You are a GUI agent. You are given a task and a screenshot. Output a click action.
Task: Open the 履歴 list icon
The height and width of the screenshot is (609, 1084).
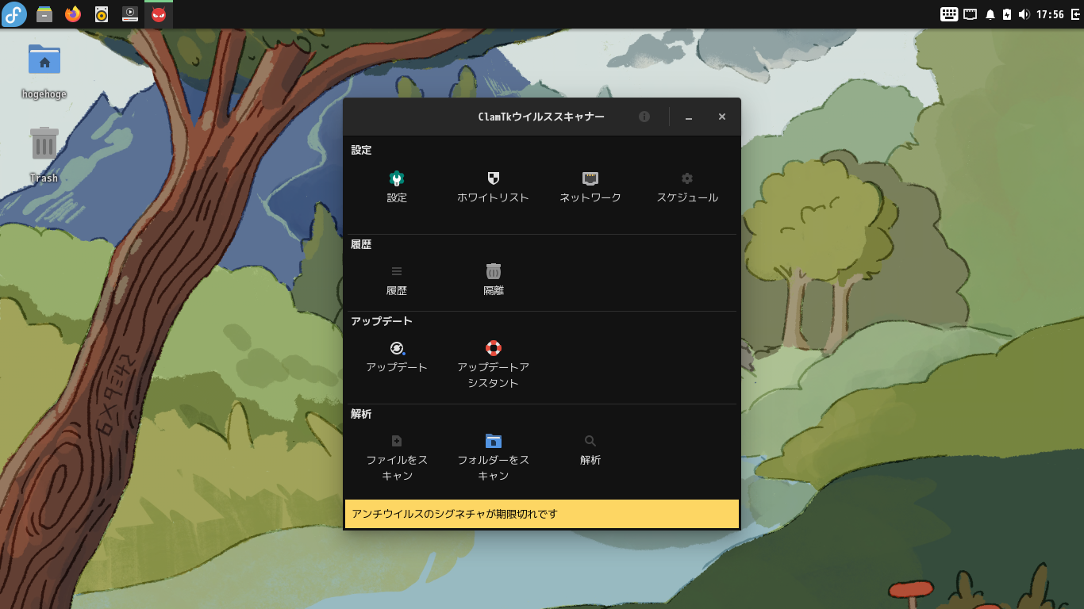click(x=397, y=271)
